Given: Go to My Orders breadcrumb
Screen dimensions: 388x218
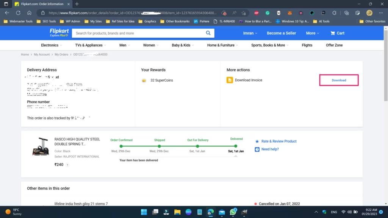Looking at the screenshot, I should (x=61, y=54).
